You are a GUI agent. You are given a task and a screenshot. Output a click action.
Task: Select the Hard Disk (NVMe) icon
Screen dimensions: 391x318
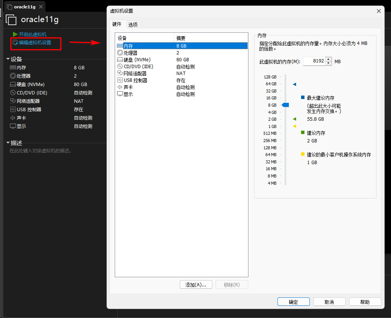120,60
